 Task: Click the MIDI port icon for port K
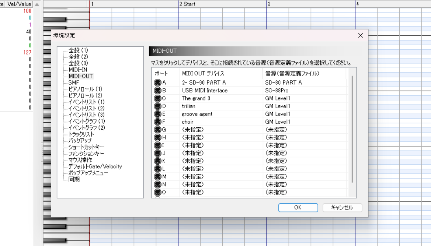tap(157, 161)
